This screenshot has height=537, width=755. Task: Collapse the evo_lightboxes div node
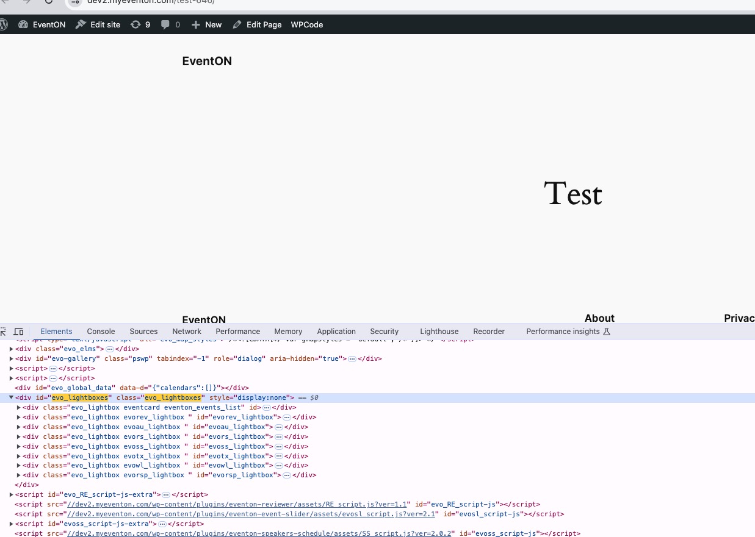11,397
